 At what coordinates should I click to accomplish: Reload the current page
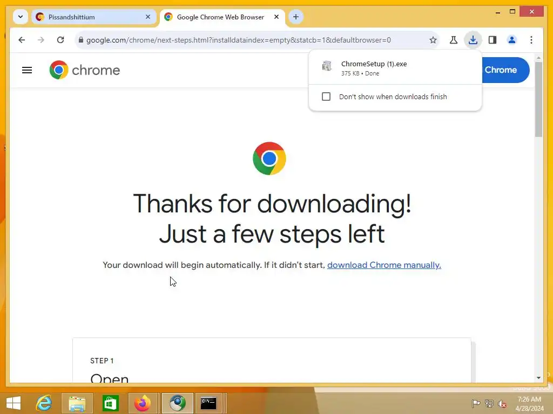tap(60, 40)
